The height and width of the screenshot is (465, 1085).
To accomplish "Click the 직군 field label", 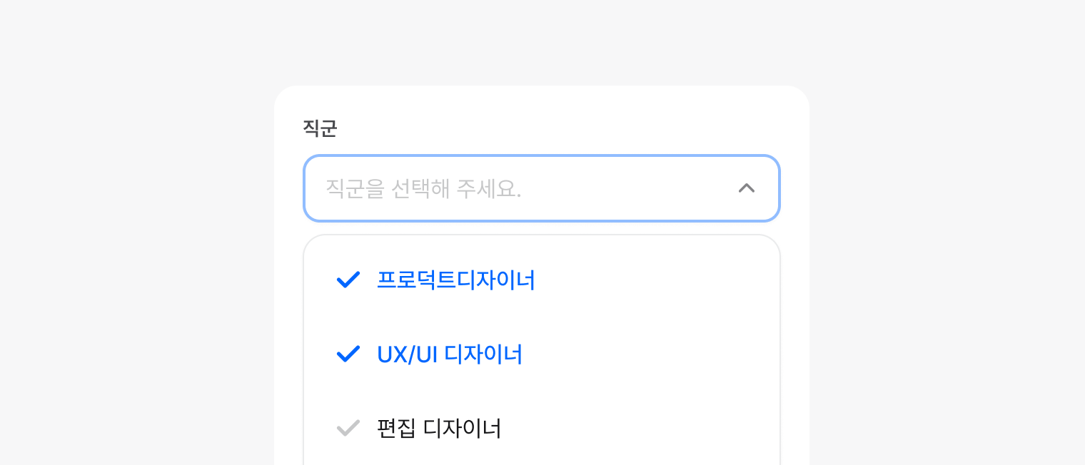I will point(320,128).
